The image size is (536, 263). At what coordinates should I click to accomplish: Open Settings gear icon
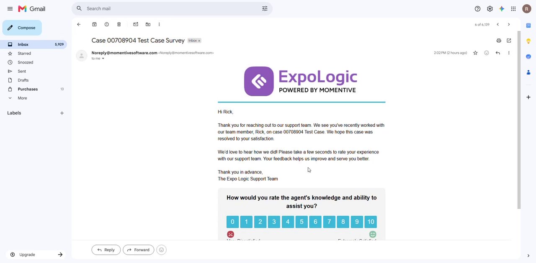click(x=490, y=9)
